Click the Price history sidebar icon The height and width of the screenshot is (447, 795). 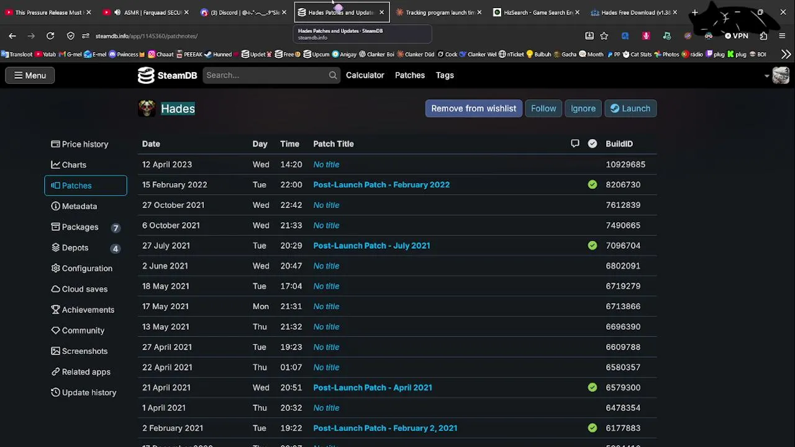(x=55, y=144)
